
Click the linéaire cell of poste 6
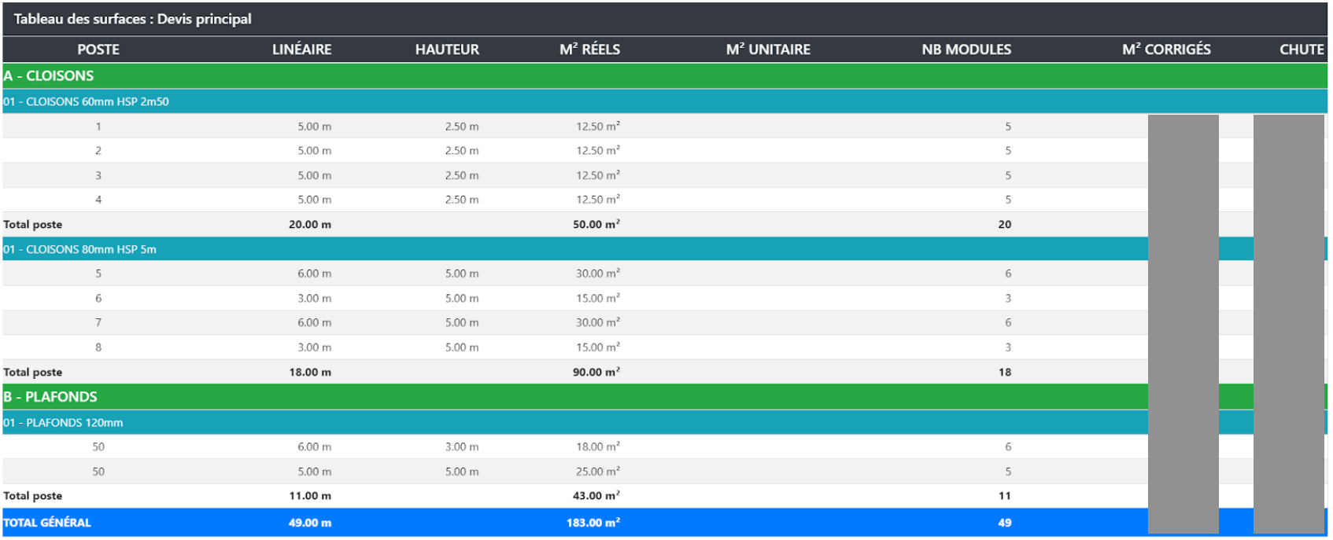(314, 299)
